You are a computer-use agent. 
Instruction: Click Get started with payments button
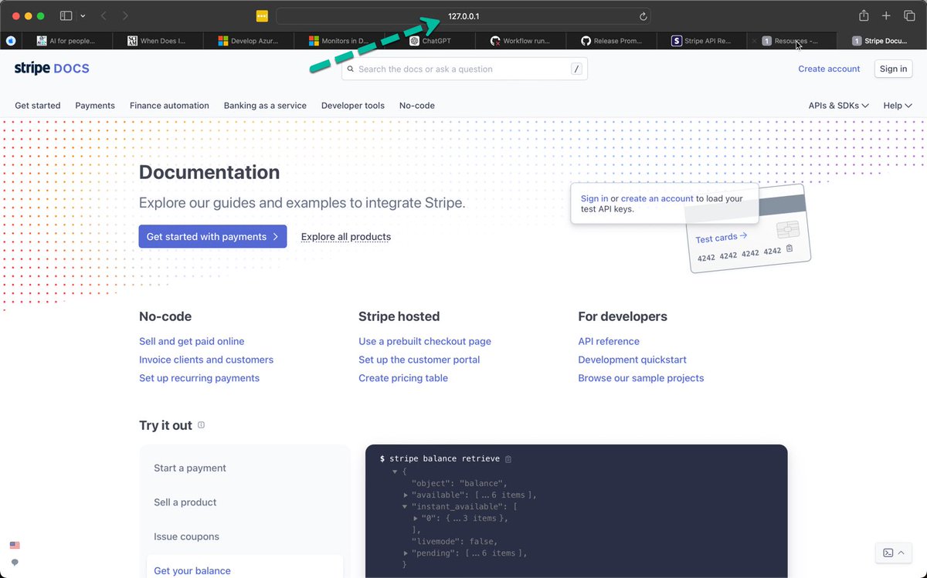click(x=212, y=237)
